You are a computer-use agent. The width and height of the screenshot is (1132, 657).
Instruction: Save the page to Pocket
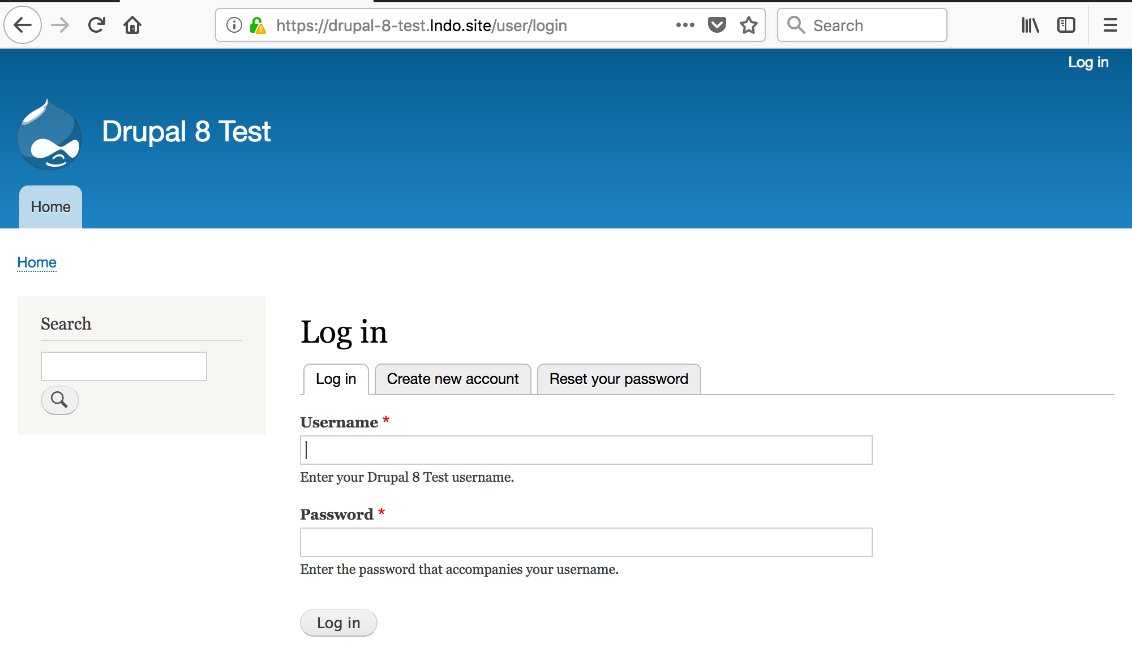pyautogui.click(x=717, y=25)
